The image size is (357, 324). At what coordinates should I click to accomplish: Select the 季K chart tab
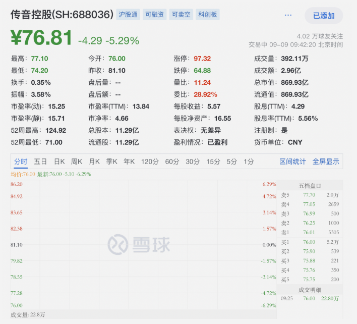(111, 161)
